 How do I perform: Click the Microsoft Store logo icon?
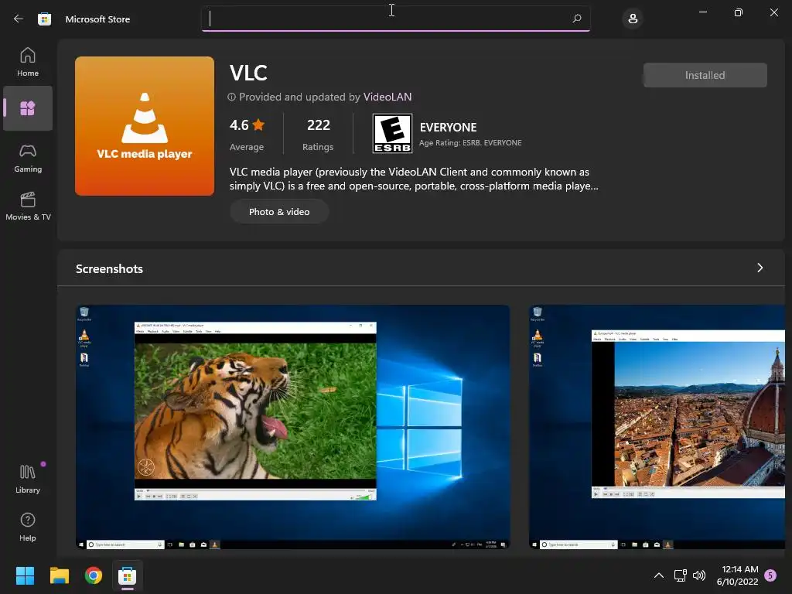click(x=44, y=19)
